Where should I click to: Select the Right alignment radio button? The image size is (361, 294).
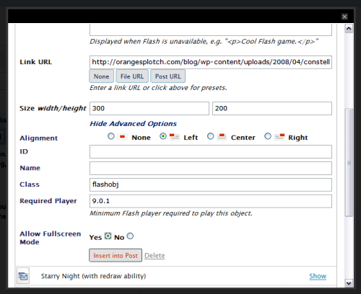coord(268,136)
